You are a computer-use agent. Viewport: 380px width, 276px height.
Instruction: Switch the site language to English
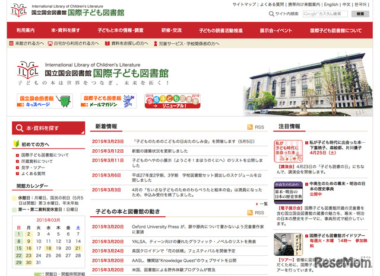click(331, 5)
